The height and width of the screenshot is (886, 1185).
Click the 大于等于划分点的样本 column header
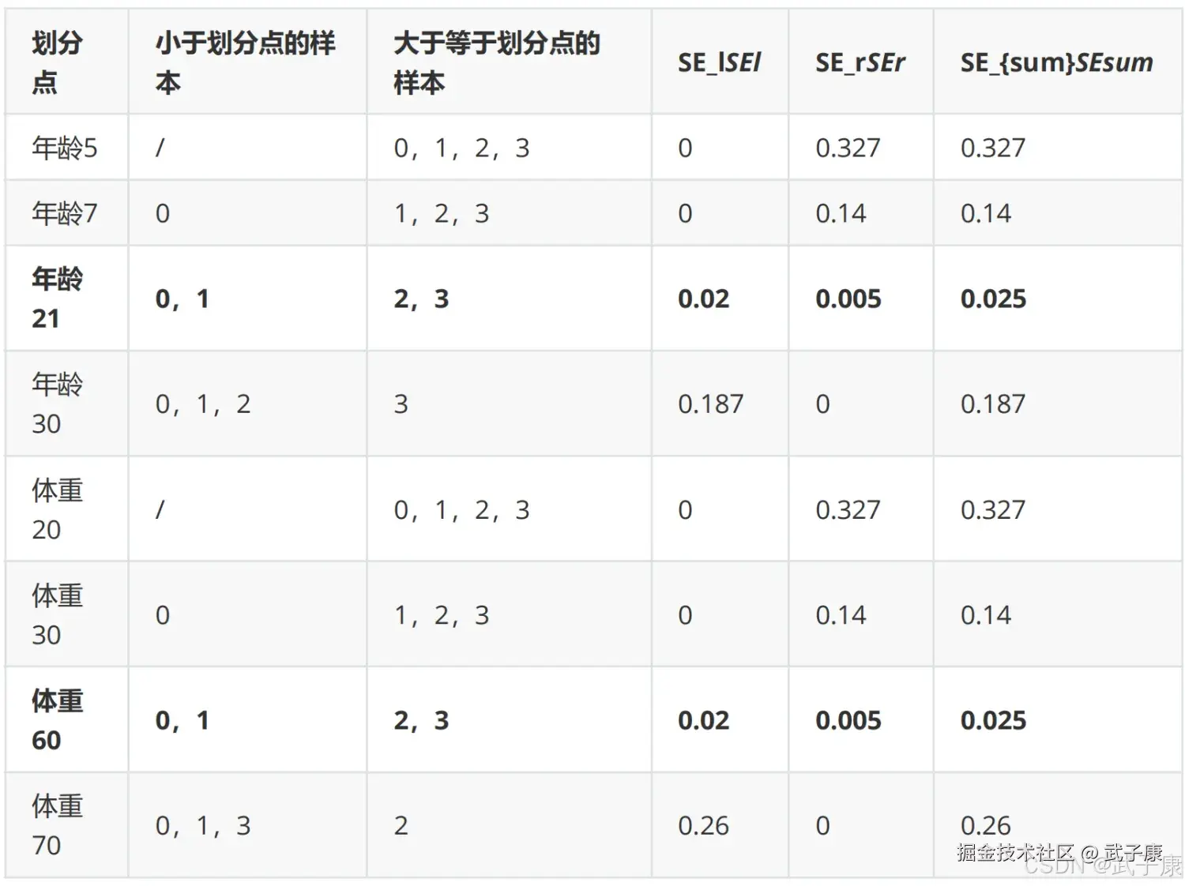[496, 62]
